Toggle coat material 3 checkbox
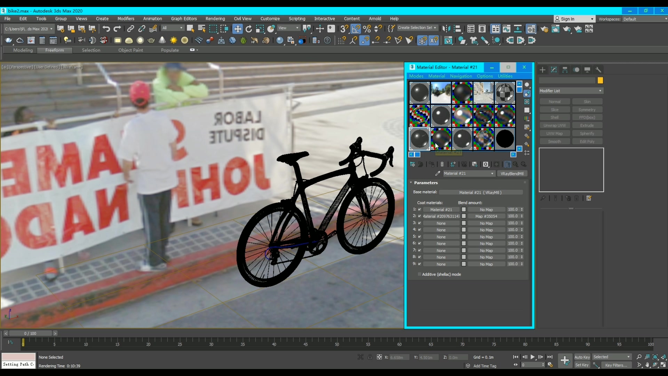The width and height of the screenshot is (668, 376). (420, 223)
